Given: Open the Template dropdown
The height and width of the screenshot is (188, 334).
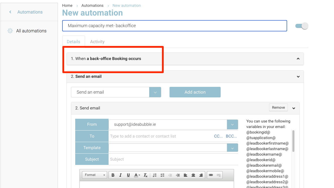Looking at the screenshot, I should [x=232, y=148].
